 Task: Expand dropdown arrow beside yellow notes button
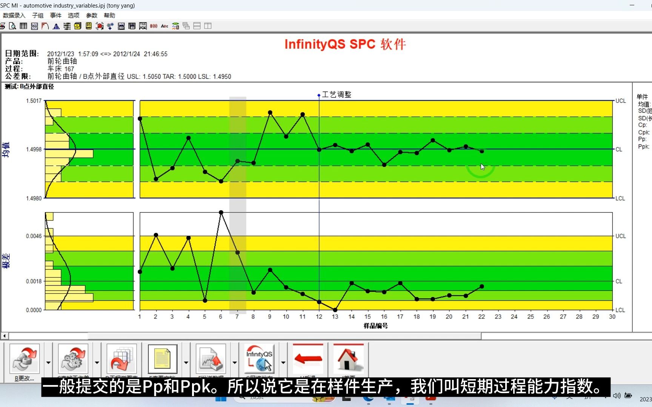coord(186,363)
